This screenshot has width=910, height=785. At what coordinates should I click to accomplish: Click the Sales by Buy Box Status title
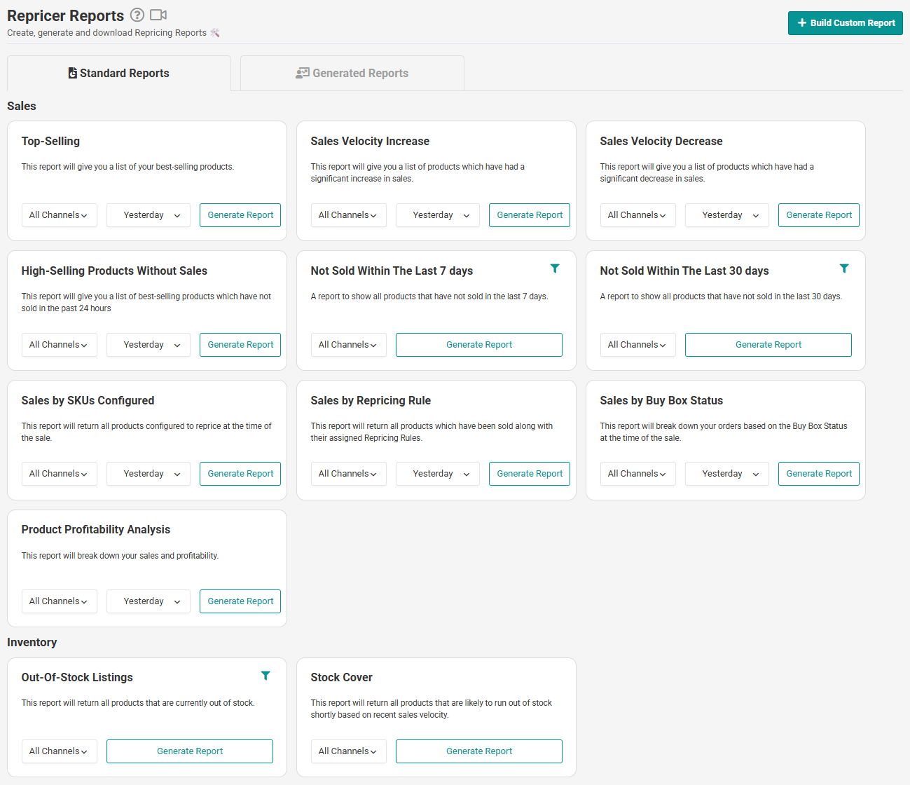tap(661, 400)
